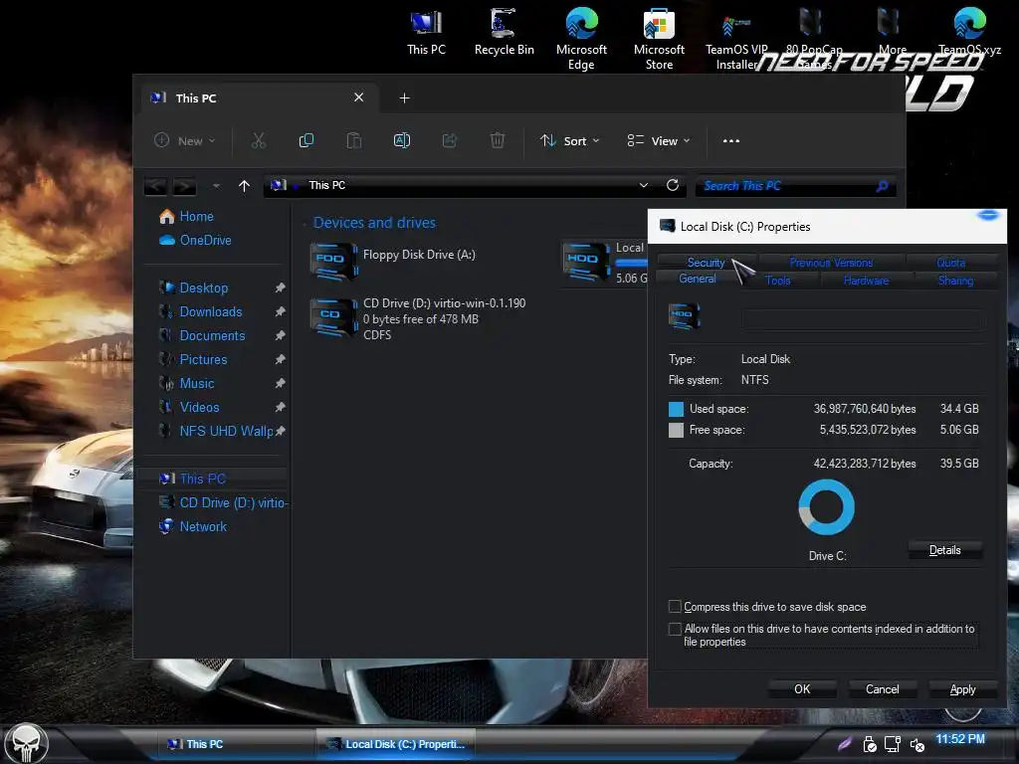Switch to the Sharing tab
The width and height of the screenshot is (1019, 764).
tap(955, 281)
